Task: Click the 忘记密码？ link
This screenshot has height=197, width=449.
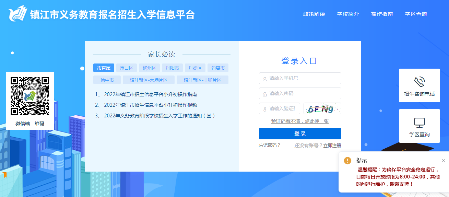Action: 270,145
